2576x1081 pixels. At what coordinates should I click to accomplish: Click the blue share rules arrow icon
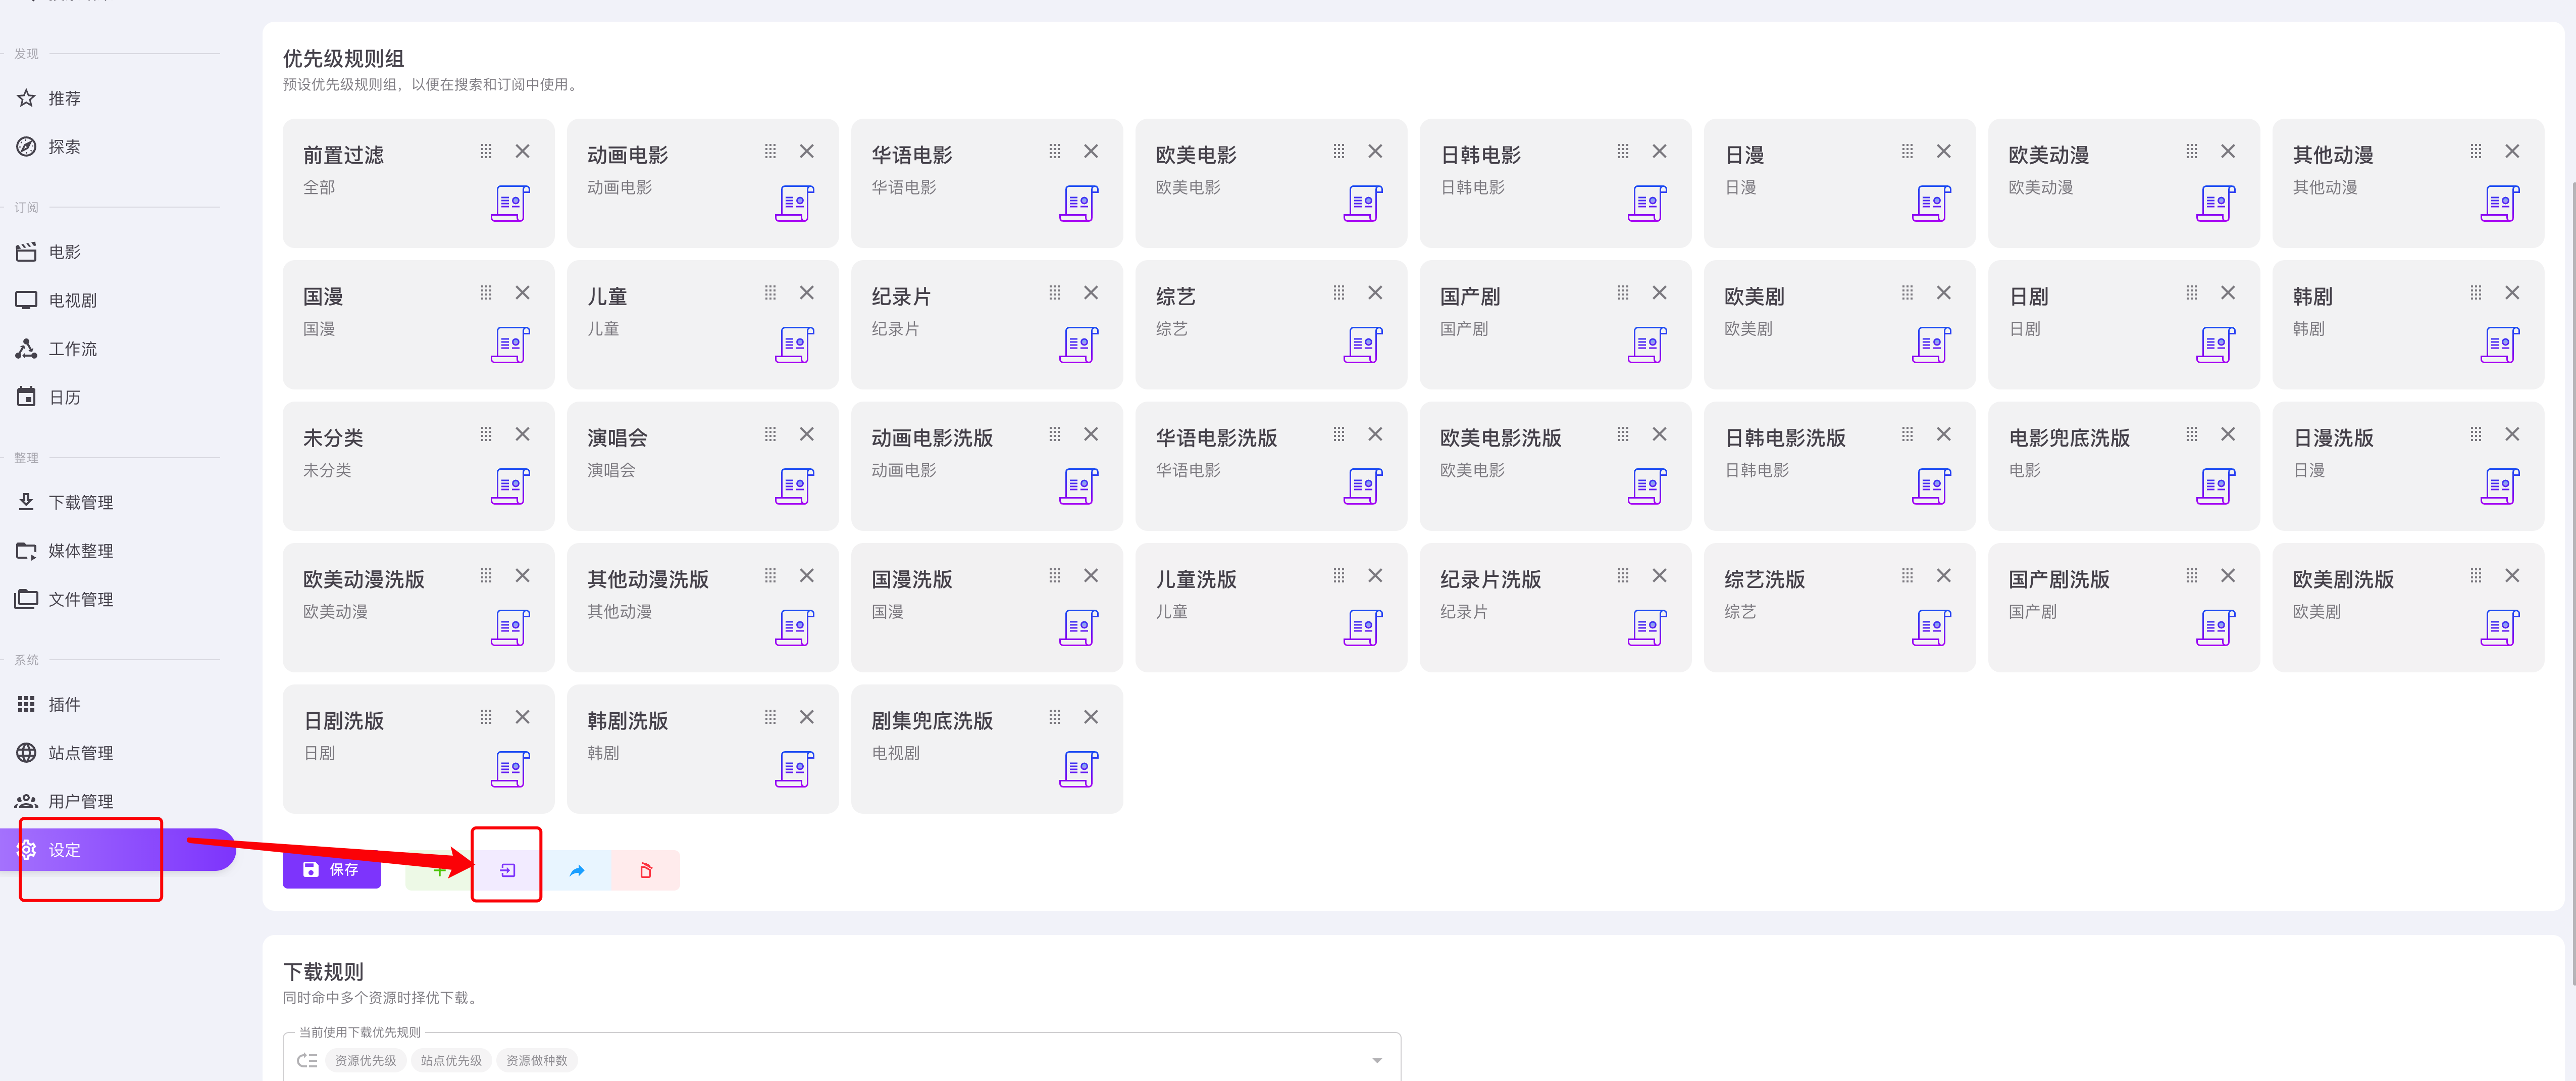click(x=577, y=870)
